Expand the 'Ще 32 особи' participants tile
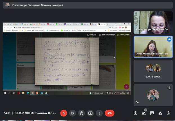The height and width of the screenshot is (121, 175). pos(153,70)
